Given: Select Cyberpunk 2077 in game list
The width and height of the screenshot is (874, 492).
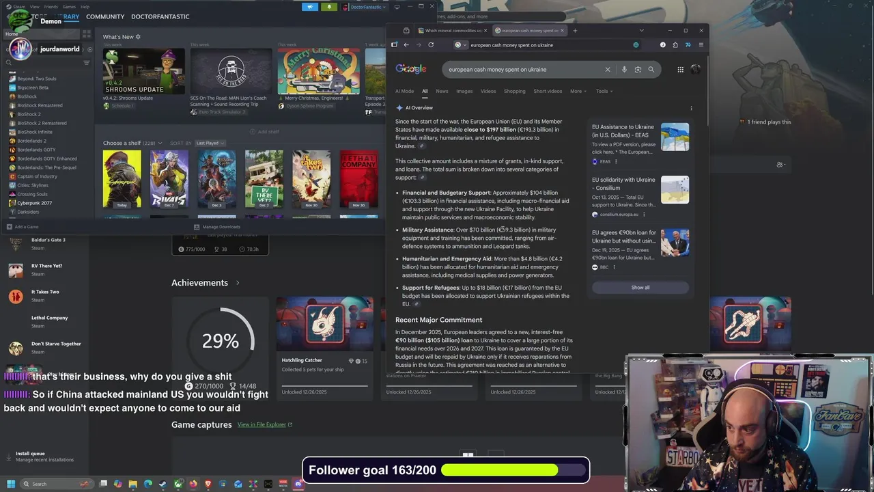Looking at the screenshot, I should [x=34, y=203].
